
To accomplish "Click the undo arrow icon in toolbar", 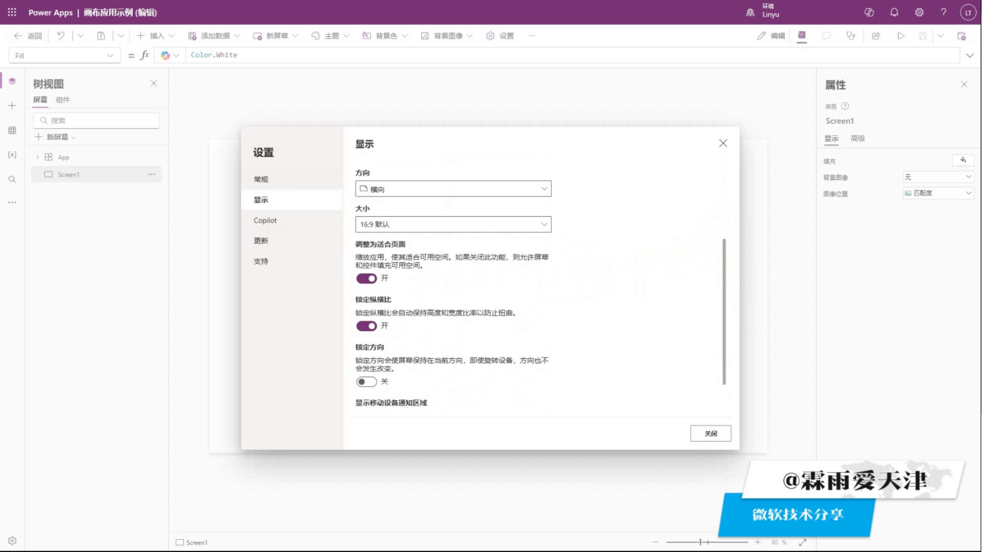I will click(61, 36).
